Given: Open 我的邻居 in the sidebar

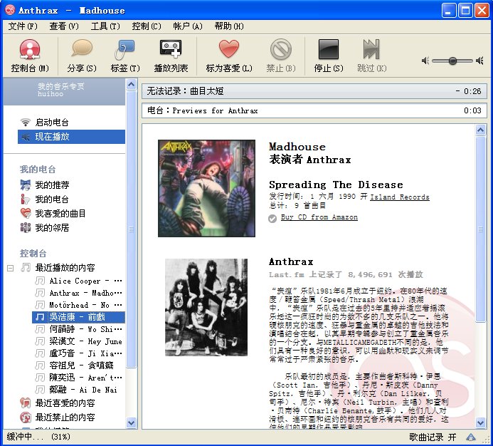Looking at the screenshot, I should (x=52, y=228).
